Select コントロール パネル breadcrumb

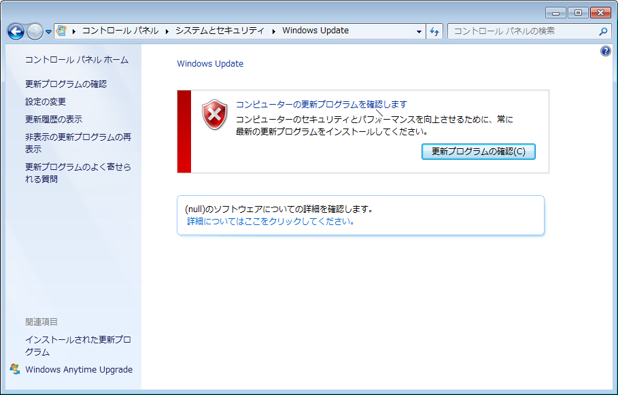[x=120, y=31]
